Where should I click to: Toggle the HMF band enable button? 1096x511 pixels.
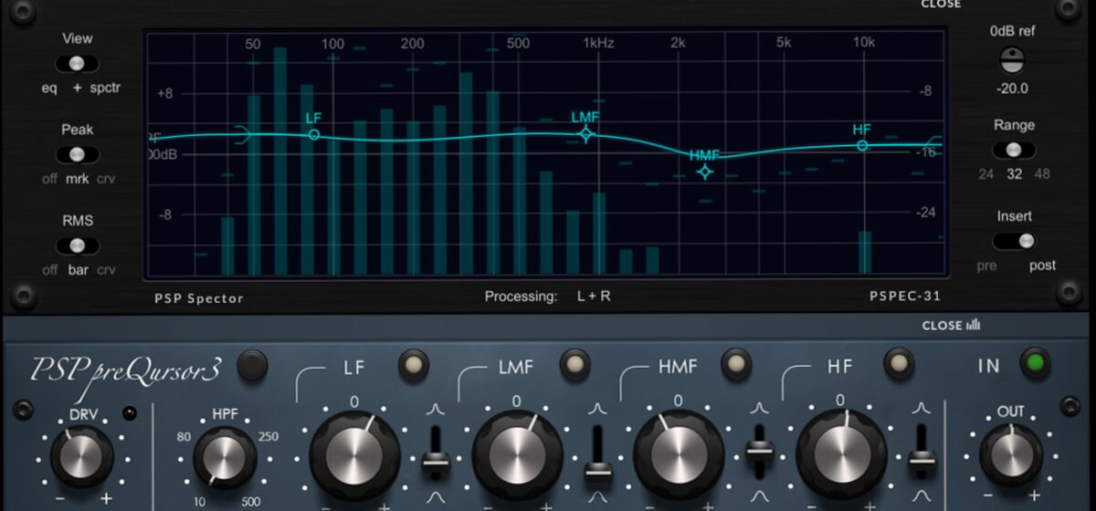(735, 364)
